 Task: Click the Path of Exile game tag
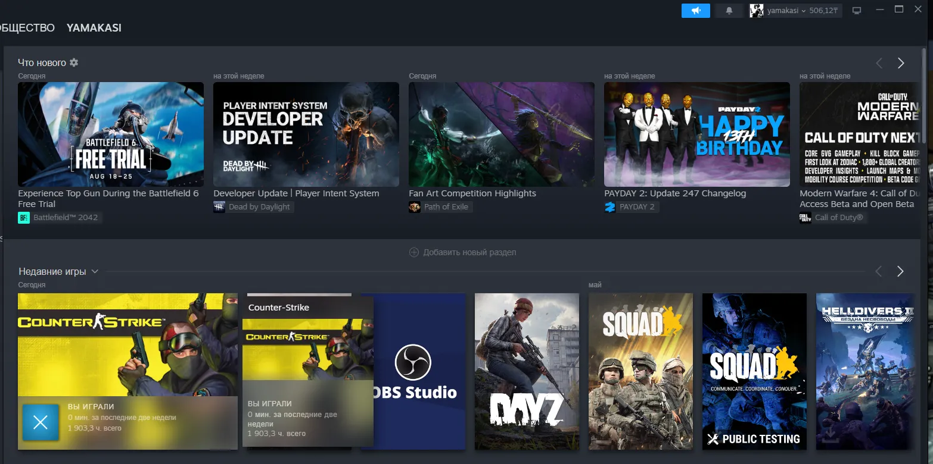pyautogui.click(x=441, y=207)
